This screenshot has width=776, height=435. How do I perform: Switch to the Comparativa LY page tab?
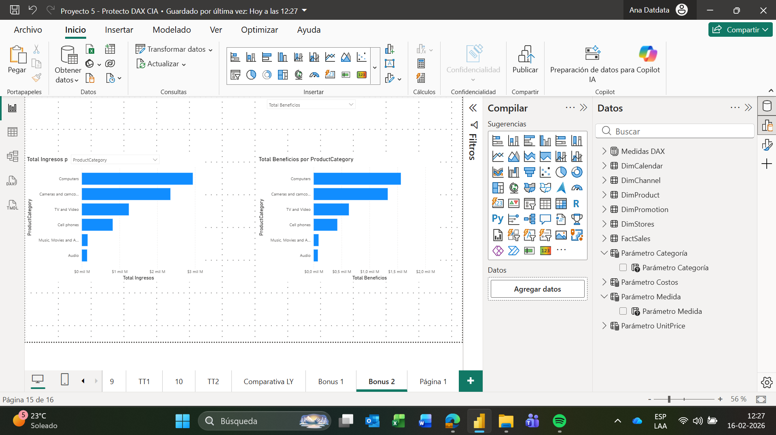click(268, 382)
